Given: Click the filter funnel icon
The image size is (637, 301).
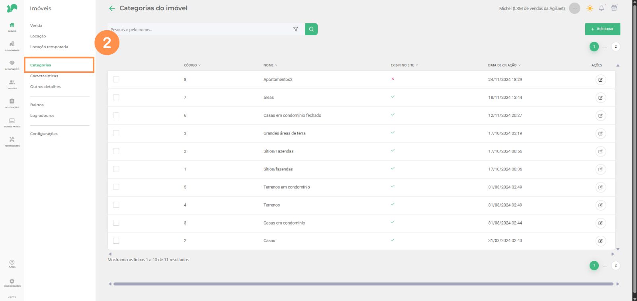Looking at the screenshot, I should 295,29.
